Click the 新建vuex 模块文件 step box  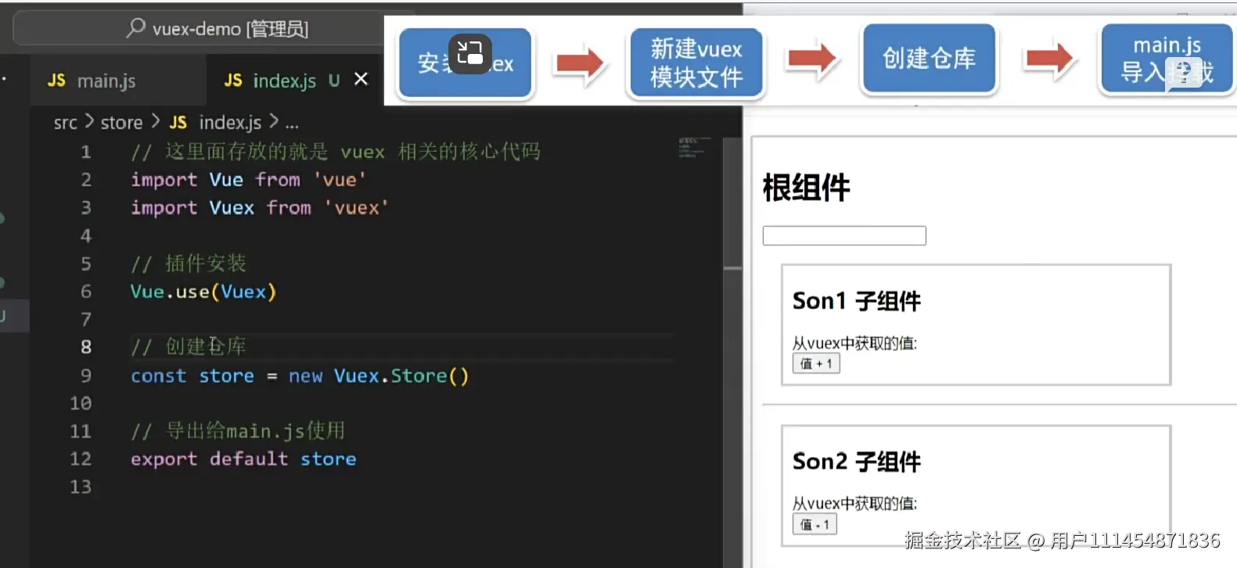click(696, 63)
